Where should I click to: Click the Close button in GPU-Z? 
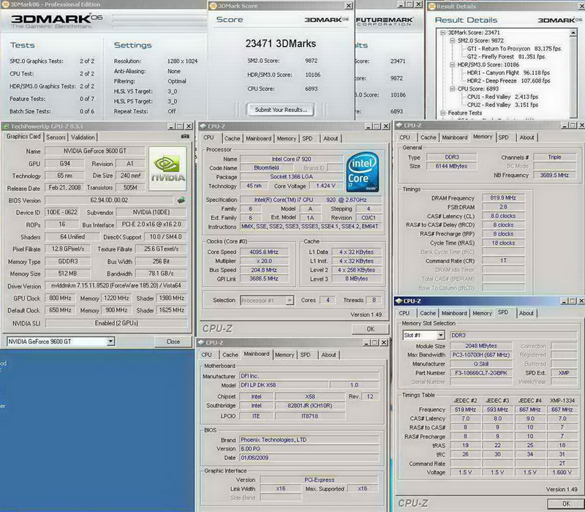point(173,342)
